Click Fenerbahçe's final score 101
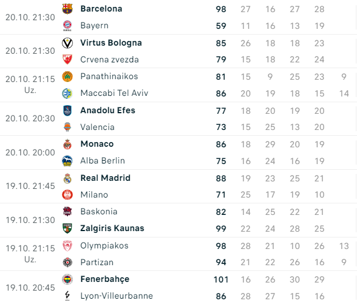 tap(221, 280)
